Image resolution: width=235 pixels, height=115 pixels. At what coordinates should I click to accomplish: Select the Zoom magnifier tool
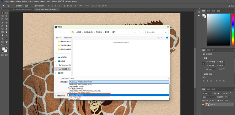[3, 45]
